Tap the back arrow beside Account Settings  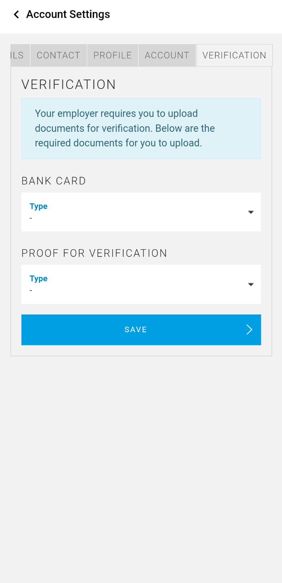click(16, 14)
